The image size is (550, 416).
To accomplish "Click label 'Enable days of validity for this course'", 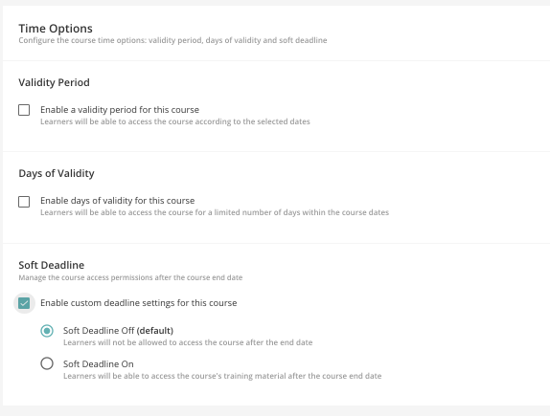I will point(118,201).
